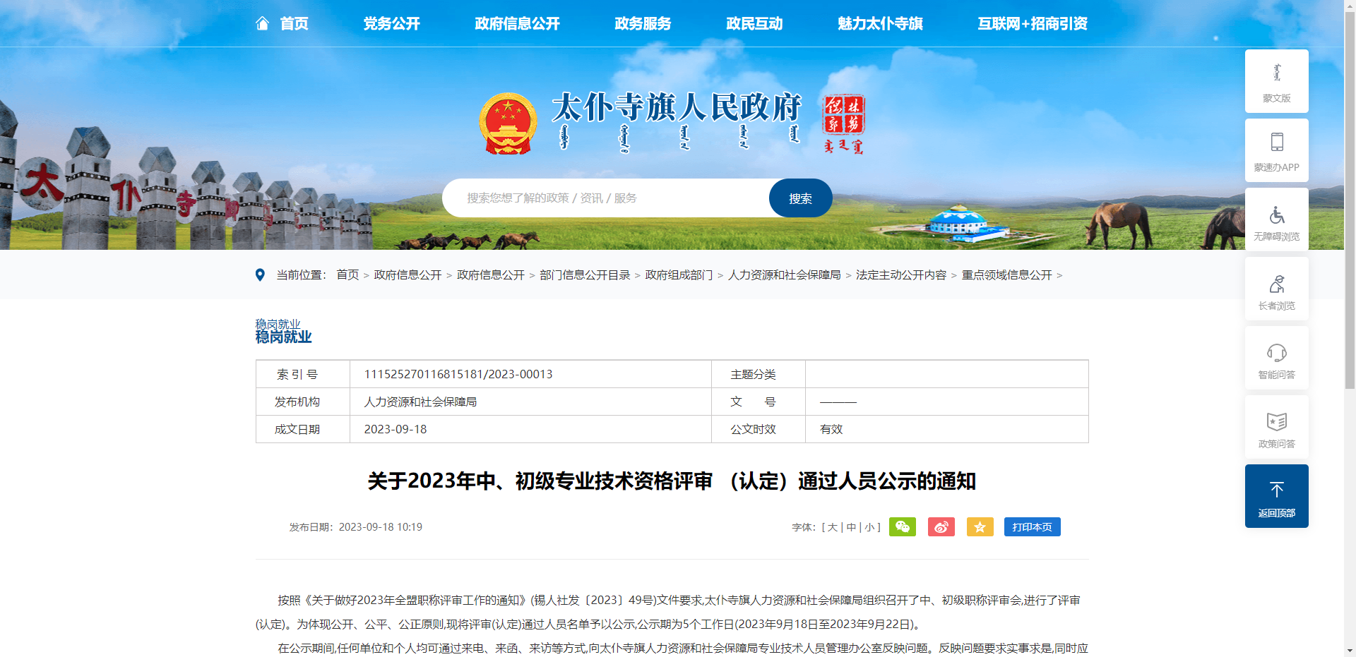Enable 无障碍浏览 accessibility browsing
1356x657 pixels.
(x=1276, y=219)
